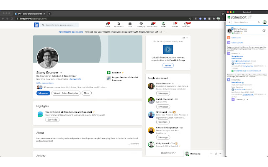The image size is (268, 167).
Task: Click the Create Lead link in Salesbolt
Action: pos(236,38)
